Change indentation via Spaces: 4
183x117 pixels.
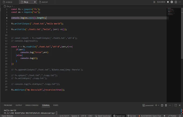pyautogui.click(x=75, y=116)
